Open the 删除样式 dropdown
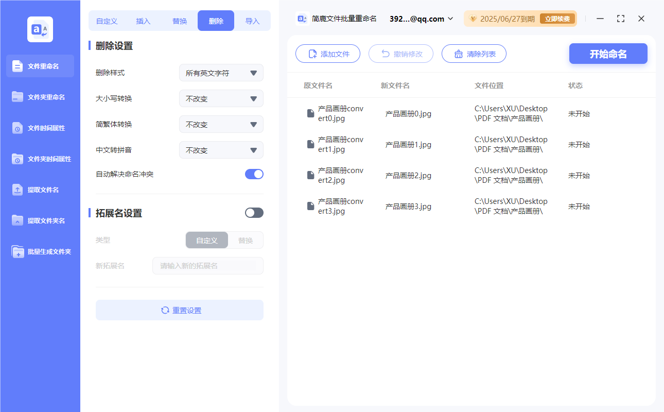664x412 pixels. (x=221, y=73)
